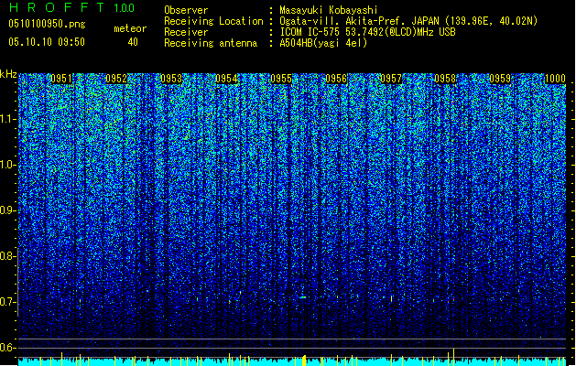Click the 0956 time marker
Image resolution: width=576 pixels, height=366 pixels.
[336, 79]
